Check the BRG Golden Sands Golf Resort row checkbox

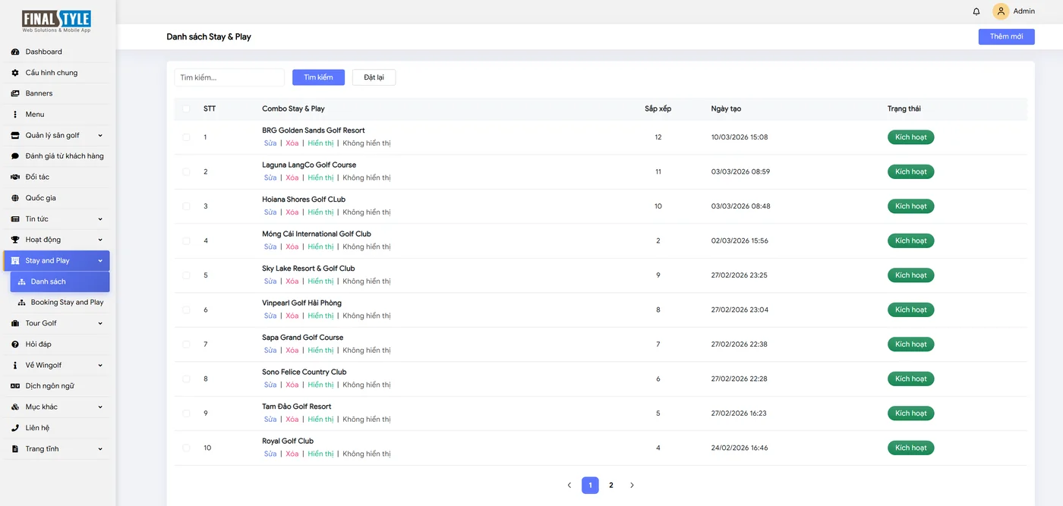coord(186,137)
